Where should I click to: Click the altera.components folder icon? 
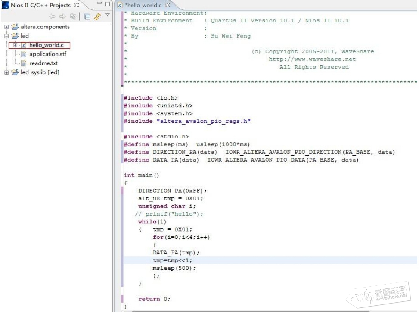click(15, 26)
